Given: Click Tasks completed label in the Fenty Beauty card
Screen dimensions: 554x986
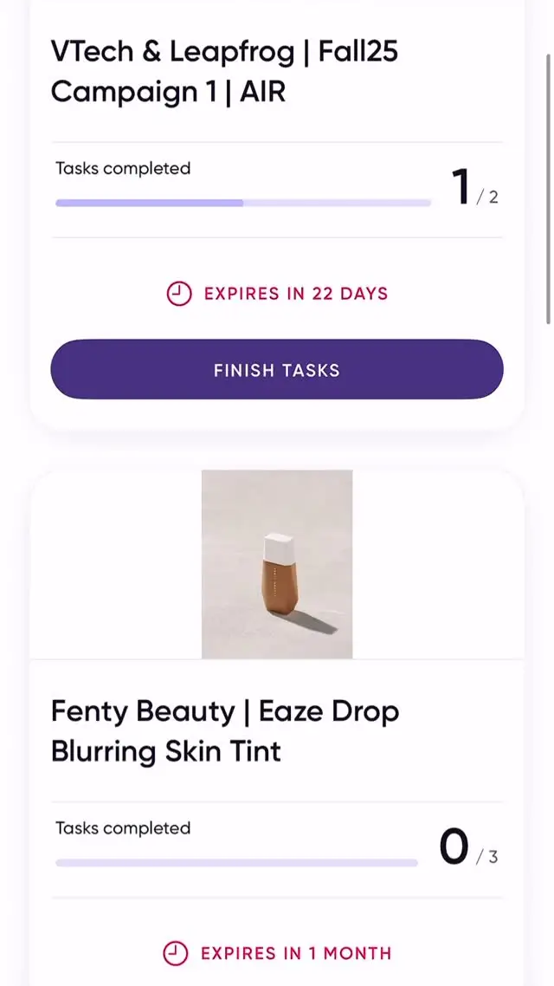Looking at the screenshot, I should pyautogui.click(x=123, y=828).
